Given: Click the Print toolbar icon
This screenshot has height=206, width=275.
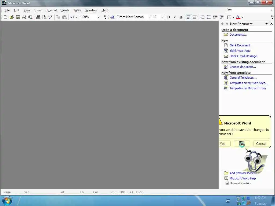Looking at the screenshot, I should coord(38,17).
